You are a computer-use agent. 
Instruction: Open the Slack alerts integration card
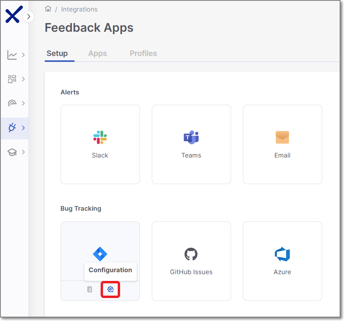coord(100,144)
